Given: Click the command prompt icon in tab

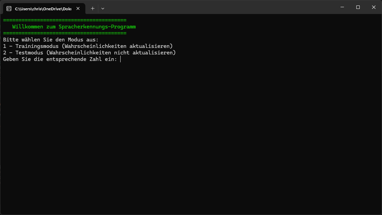Looking at the screenshot, I should click(x=9, y=9).
